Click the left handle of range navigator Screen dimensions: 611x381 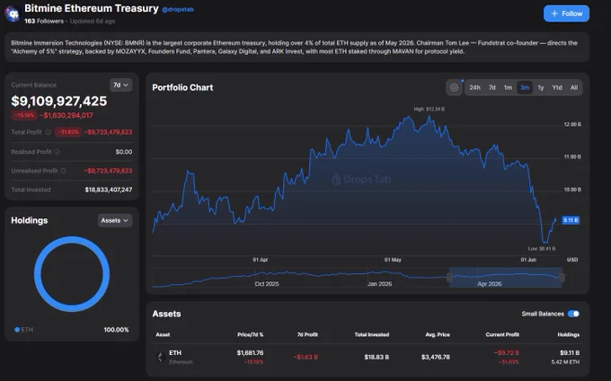[x=449, y=278]
